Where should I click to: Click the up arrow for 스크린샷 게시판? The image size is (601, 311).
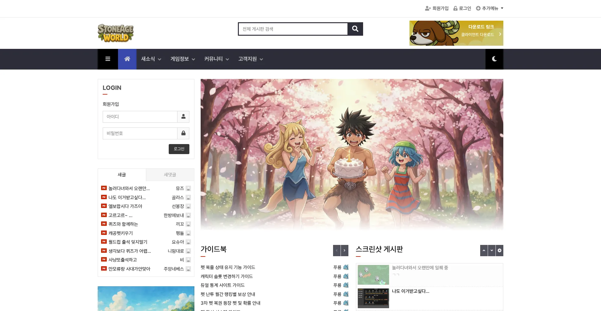pyautogui.click(x=484, y=251)
